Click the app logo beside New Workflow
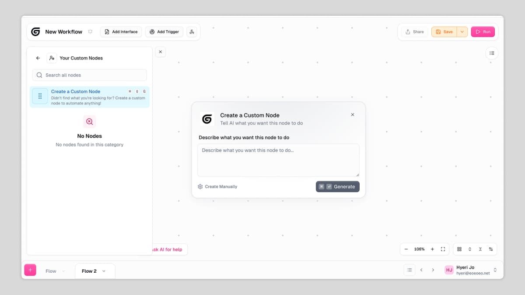 point(35,32)
